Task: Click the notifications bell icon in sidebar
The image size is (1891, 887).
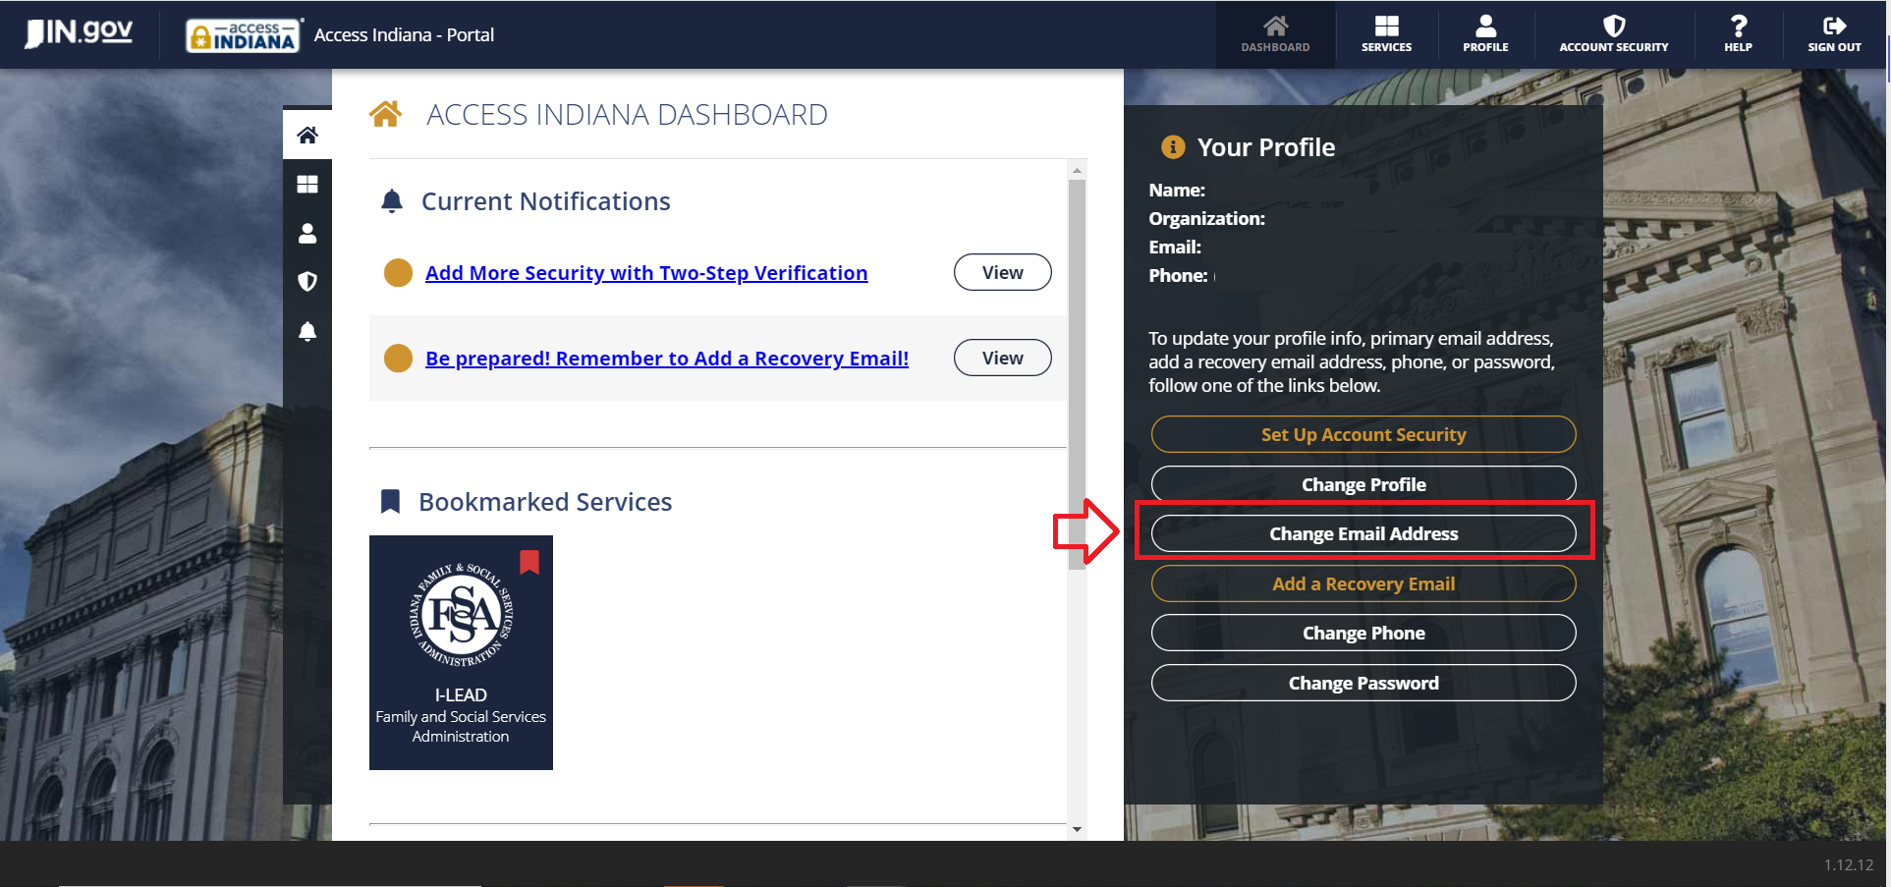Action: pos(307,331)
